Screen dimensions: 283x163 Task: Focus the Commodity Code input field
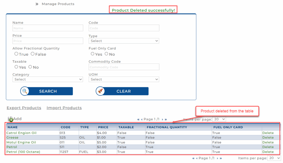124,67
